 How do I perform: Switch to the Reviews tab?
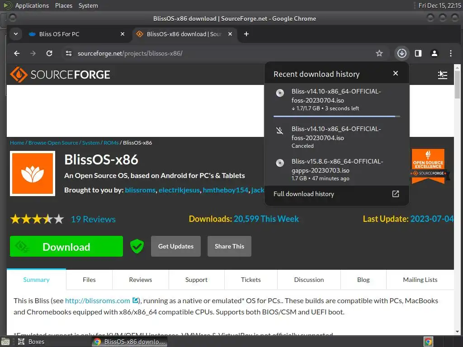tap(141, 280)
